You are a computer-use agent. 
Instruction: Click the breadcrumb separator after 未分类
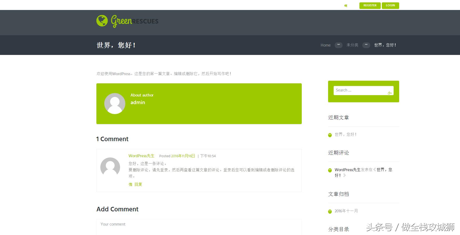click(366, 45)
